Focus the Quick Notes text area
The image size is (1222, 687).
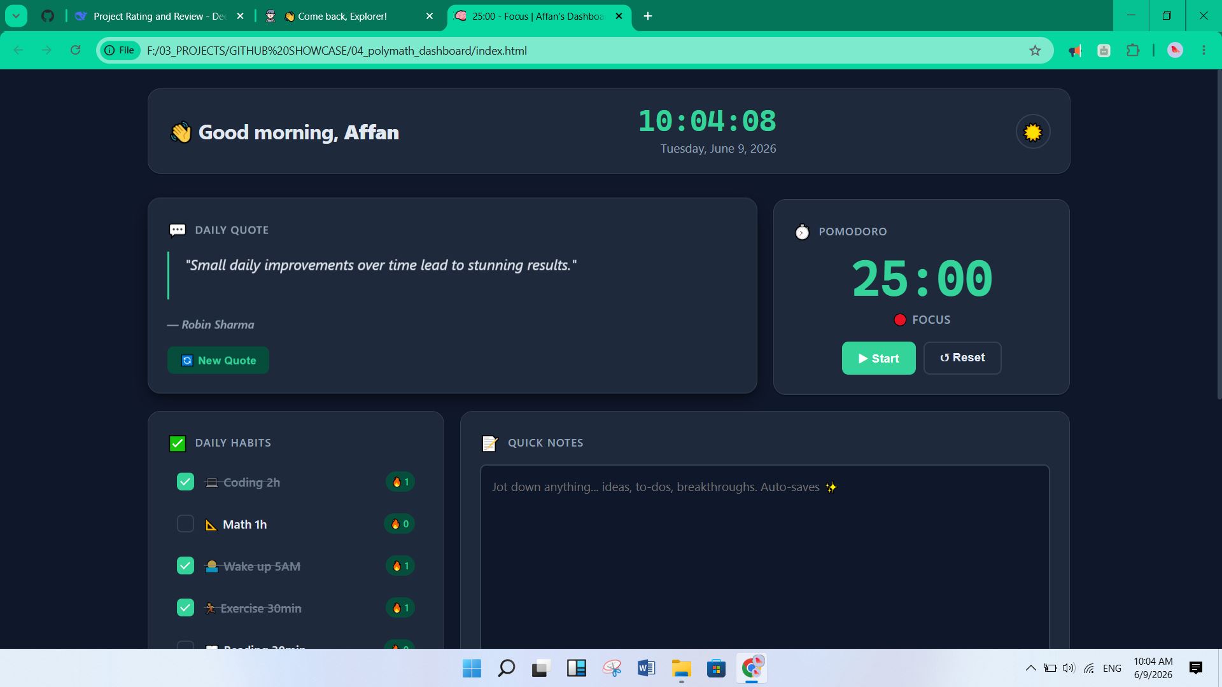764,557
